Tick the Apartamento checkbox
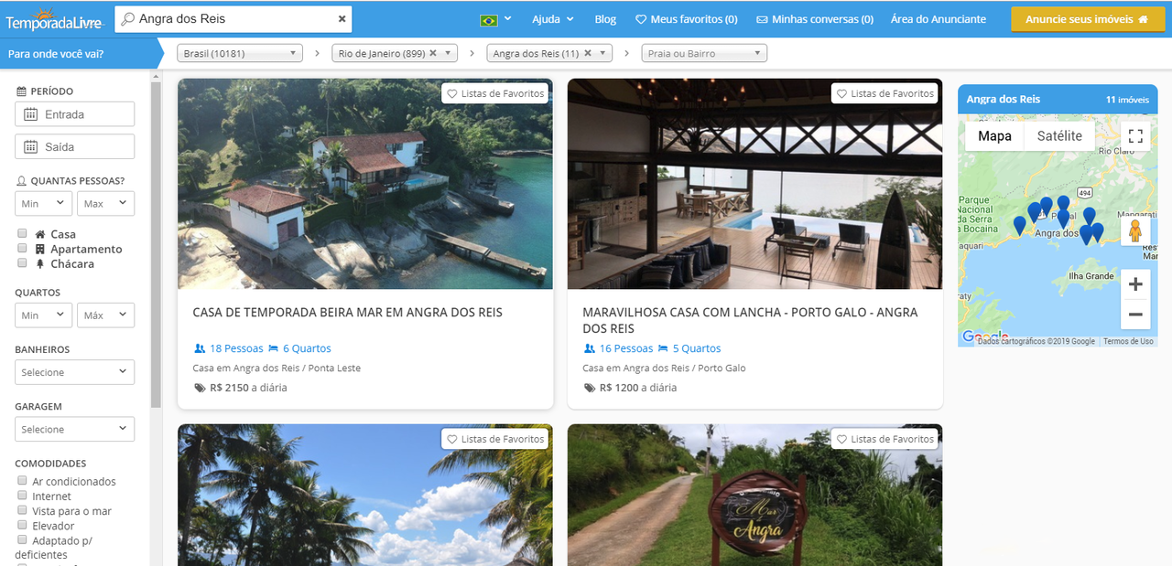This screenshot has width=1172, height=566. 22,249
